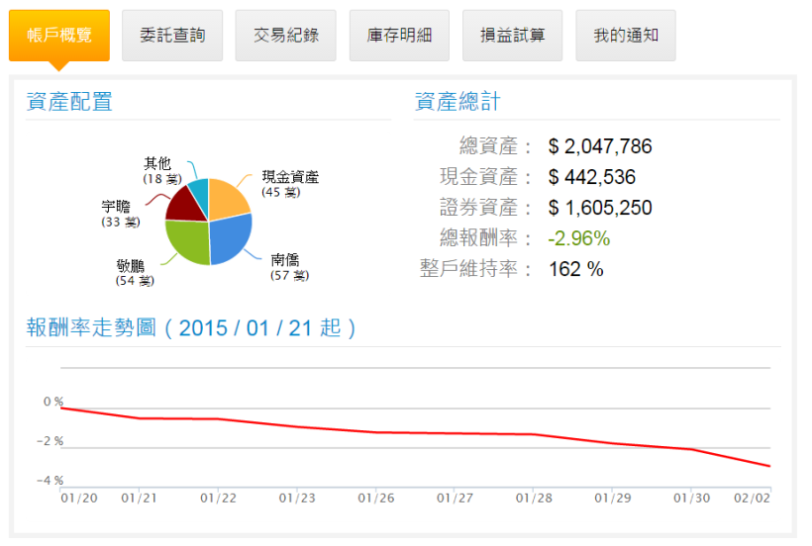The width and height of the screenshot is (812, 546).
Task: Switch to the 交易紀錄 tab
Action: (x=286, y=36)
